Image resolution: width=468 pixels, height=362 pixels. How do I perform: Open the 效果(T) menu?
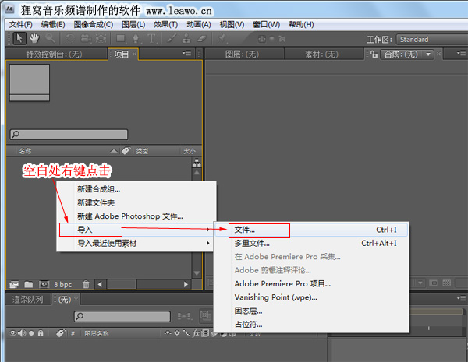(165, 24)
